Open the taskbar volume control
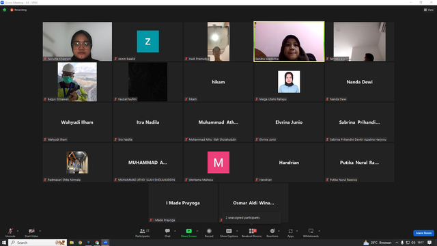The width and height of the screenshot is (437, 246). 413,243
